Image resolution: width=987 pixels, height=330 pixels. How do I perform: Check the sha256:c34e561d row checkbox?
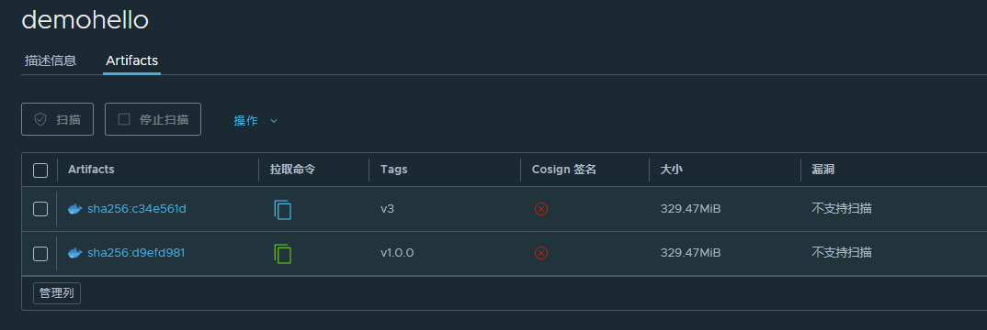(x=40, y=209)
